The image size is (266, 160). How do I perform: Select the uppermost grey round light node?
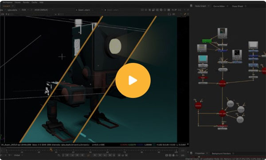tap(231, 104)
